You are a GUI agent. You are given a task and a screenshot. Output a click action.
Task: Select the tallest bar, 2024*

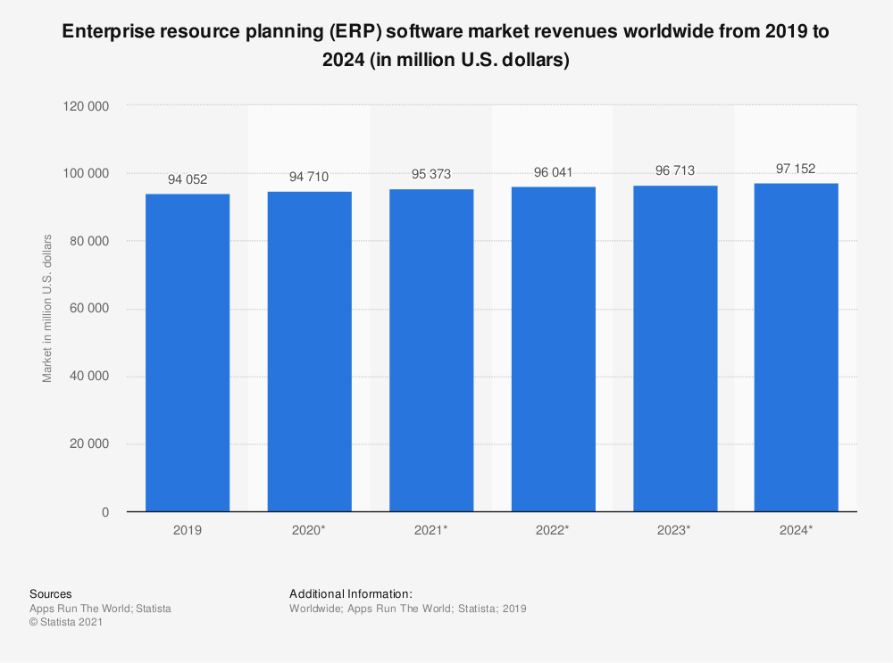point(796,347)
